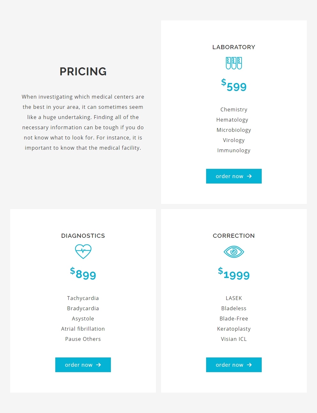The width and height of the screenshot is (317, 413).
Task: Select the CORRECTION heading
Action: (x=234, y=236)
